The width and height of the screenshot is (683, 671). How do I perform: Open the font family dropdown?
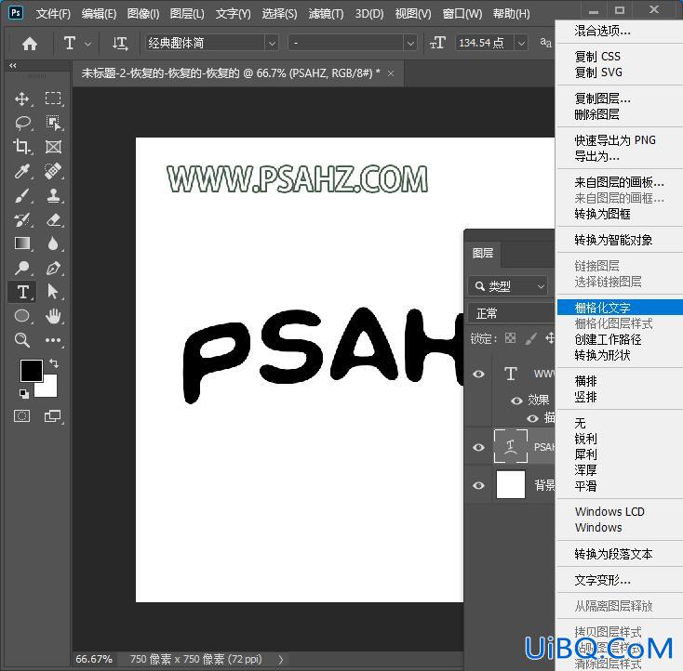pos(272,43)
